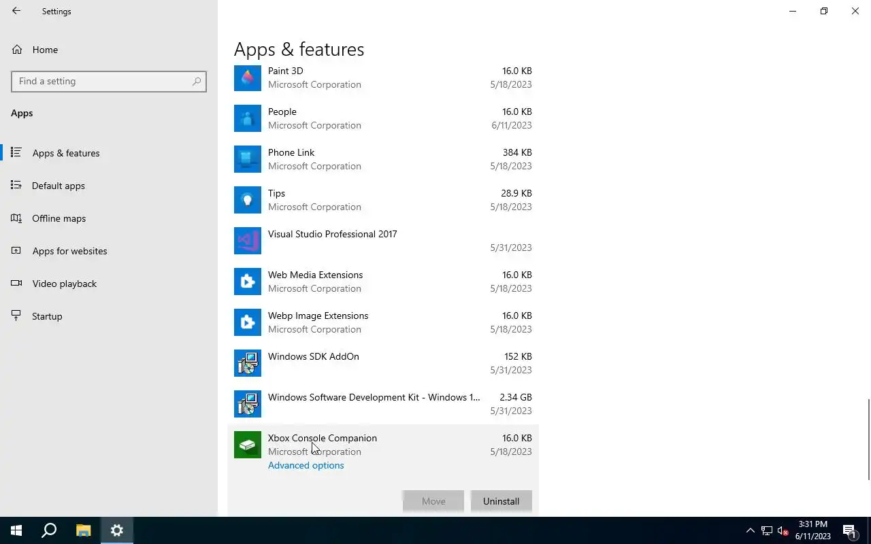Open Video playback settings page
871x544 pixels.
coord(109,284)
